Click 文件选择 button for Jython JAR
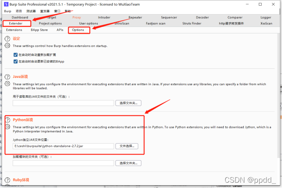This screenshot has height=188, width=282. coord(127,146)
